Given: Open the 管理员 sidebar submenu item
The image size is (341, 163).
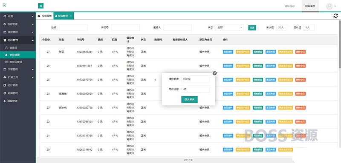Looking at the screenshot, I should pos(18,48).
